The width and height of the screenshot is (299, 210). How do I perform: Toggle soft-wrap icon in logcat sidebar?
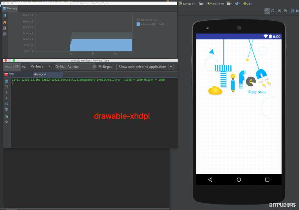pos(6,103)
